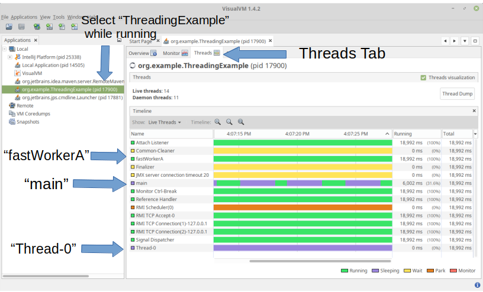The height and width of the screenshot is (292, 483).
Task: Click the info icon in status bar
Action: 477,285
